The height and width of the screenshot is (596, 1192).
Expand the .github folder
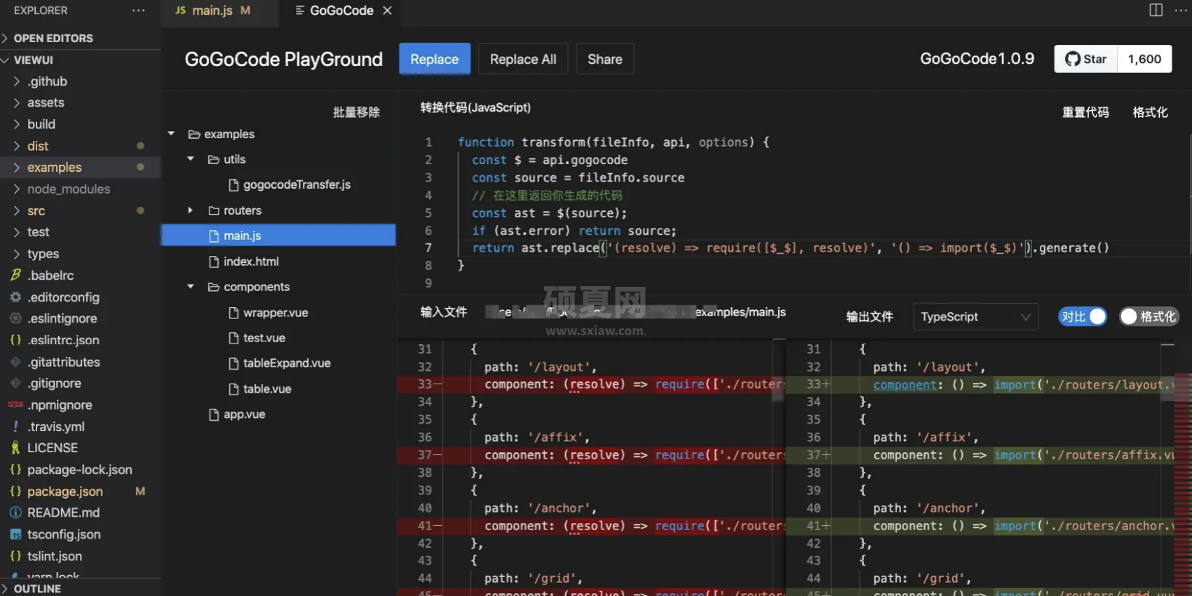(x=81, y=81)
